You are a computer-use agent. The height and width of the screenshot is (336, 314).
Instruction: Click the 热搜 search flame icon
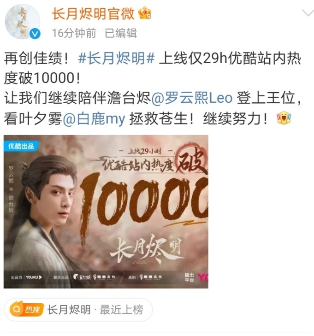(x=27, y=309)
